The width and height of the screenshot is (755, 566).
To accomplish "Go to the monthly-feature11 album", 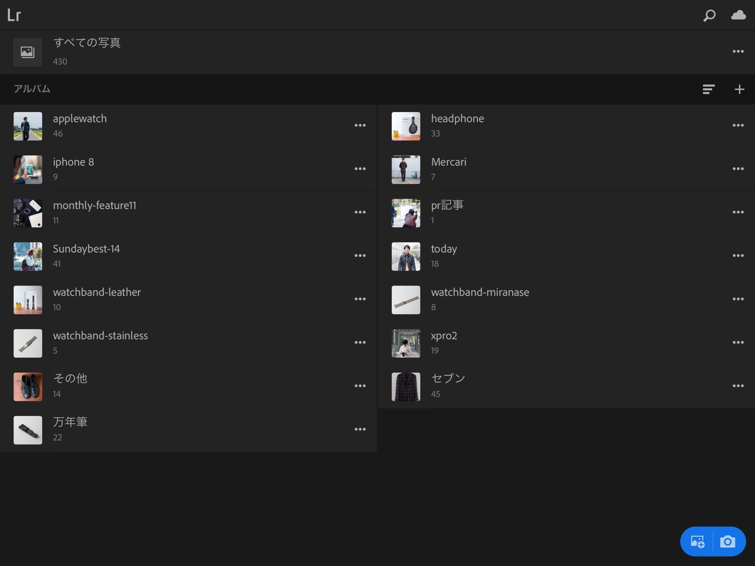I will tap(95, 206).
